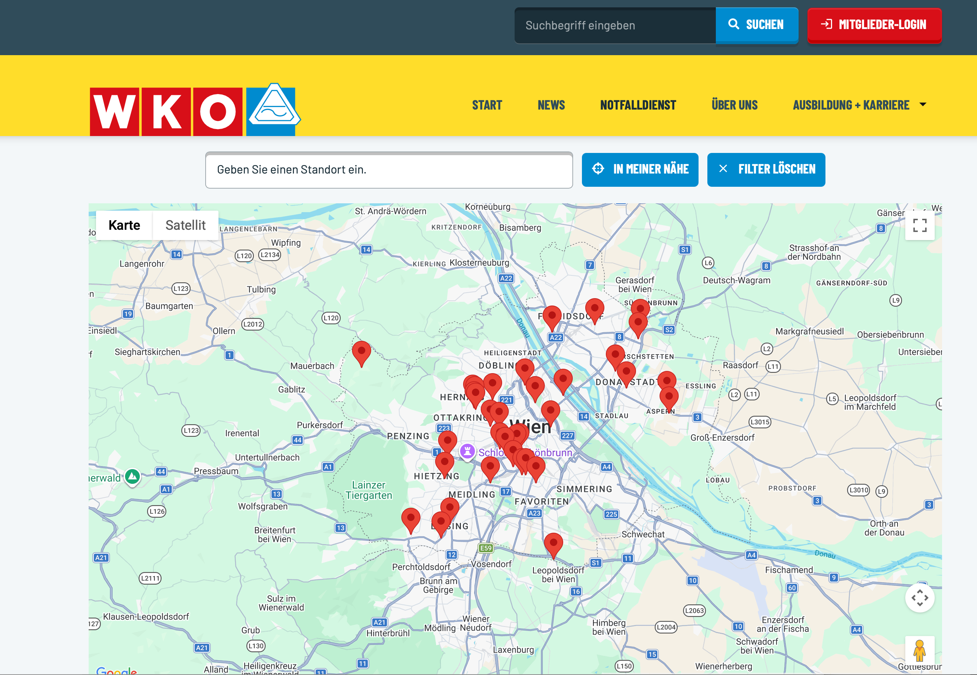Open the Über Uns menu item
Viewport: 977px width, 675px height.
(734, 105)
